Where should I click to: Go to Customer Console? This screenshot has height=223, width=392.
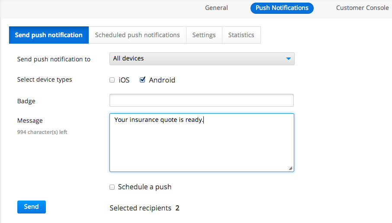(x=362, y=8)
